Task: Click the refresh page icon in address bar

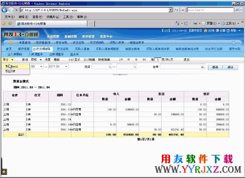Action: [x=177, y=10]
